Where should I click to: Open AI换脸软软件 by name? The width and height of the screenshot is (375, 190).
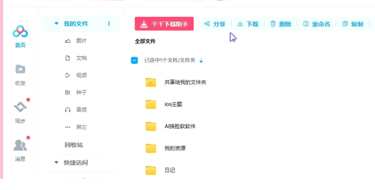pos(180,126)
